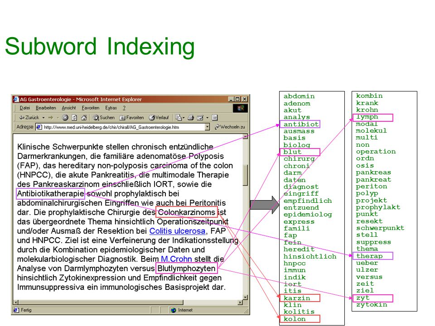Click index term 'ausmass'
This screenshot has height=326, width=435.
pos(299,131)
